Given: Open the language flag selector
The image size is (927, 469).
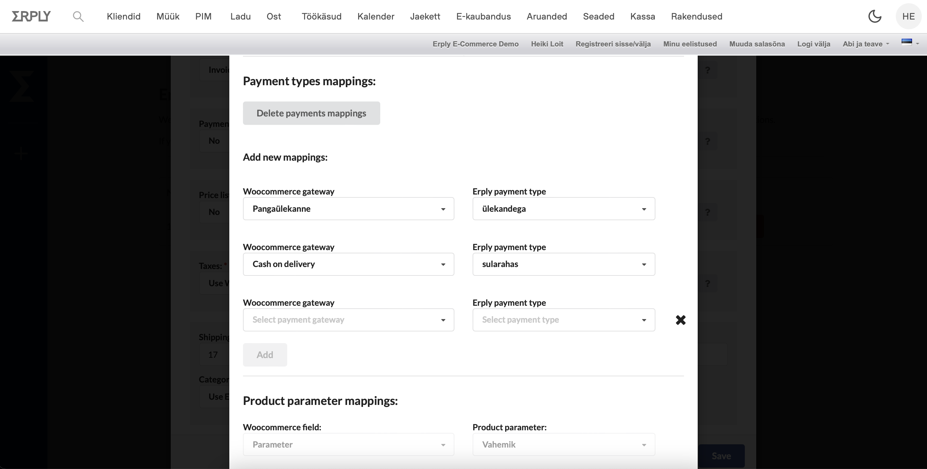Looking at the screenshot, I should [910, 43].
